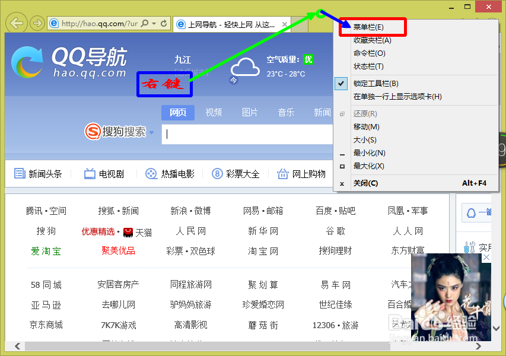
Task: Open the 网易·邮箱 link
Action: (263, 211)
